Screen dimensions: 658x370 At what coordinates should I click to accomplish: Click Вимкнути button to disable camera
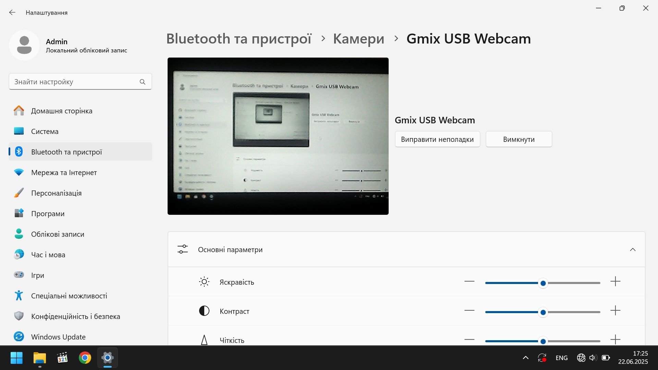(x=519, y=139)
